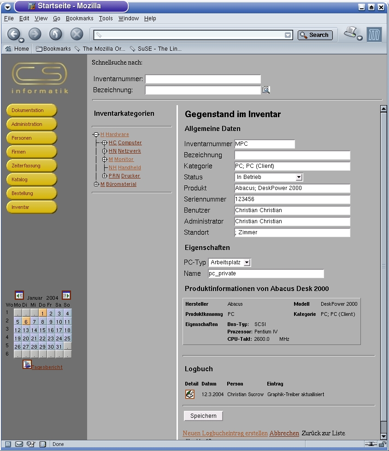Viewport: 389px width, 451px height.
Task: Open the window menu arrow at title bar
Action: pos(8,7)
